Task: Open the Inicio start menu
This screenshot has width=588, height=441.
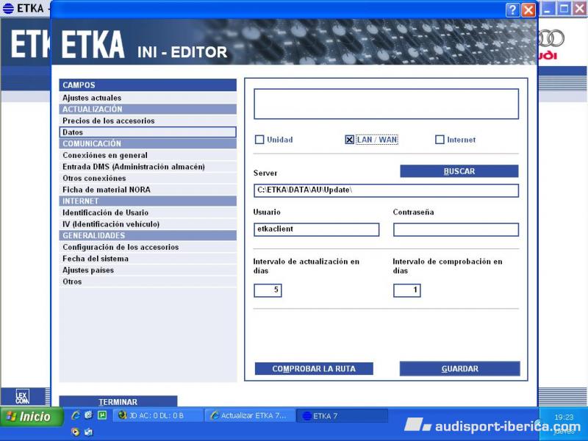Action: click(32, 416)
